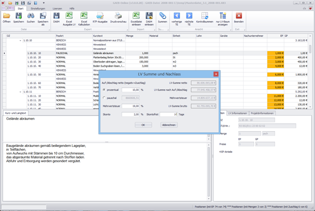This screenshot has width=315, height=211.
Task: Open the Hilfe ribbon tab
Action: tap(72, 8)
